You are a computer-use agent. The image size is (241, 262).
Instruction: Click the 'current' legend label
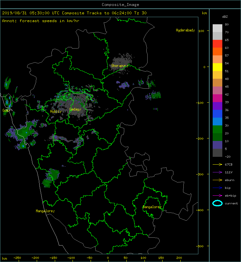coord(231,204)
